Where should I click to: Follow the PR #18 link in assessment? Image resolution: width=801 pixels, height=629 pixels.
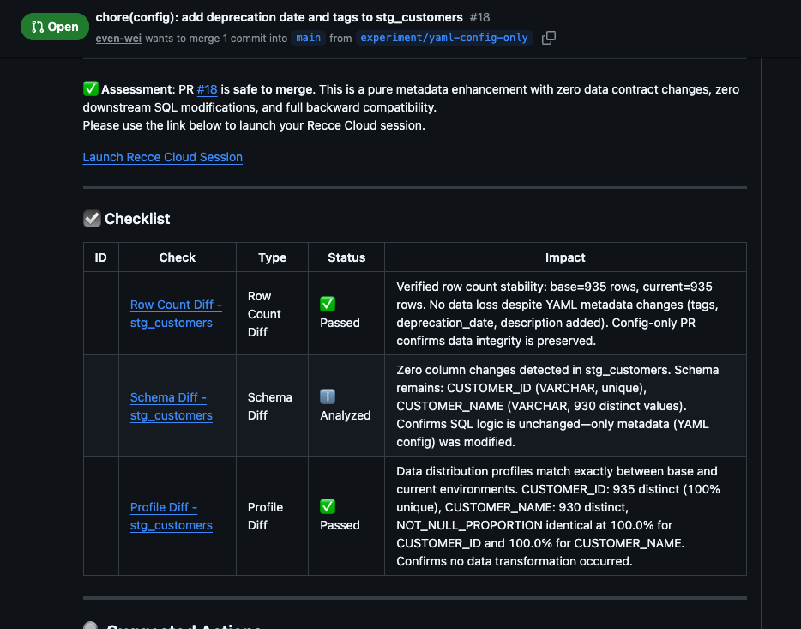click(x=206, y=88)
